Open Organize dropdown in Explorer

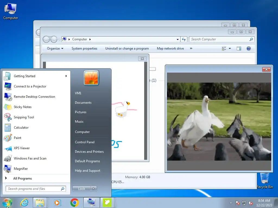[x=55, y=48]
